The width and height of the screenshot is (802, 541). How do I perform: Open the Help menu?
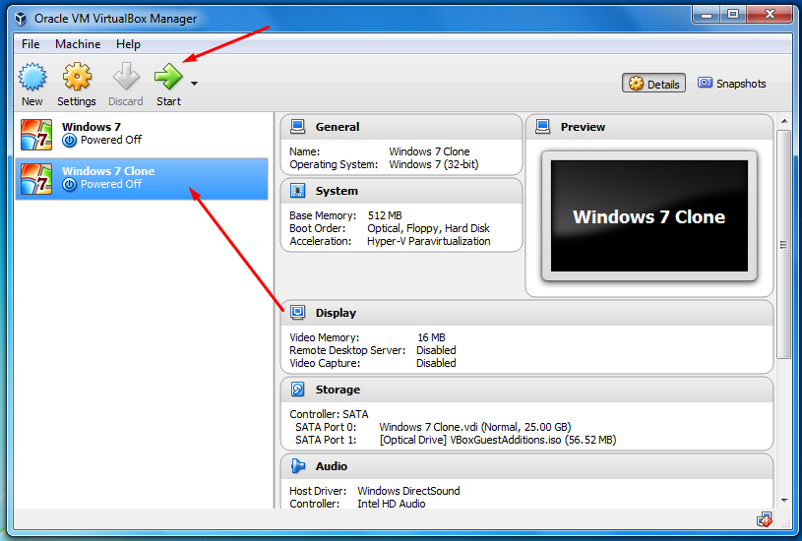(128, 44)
